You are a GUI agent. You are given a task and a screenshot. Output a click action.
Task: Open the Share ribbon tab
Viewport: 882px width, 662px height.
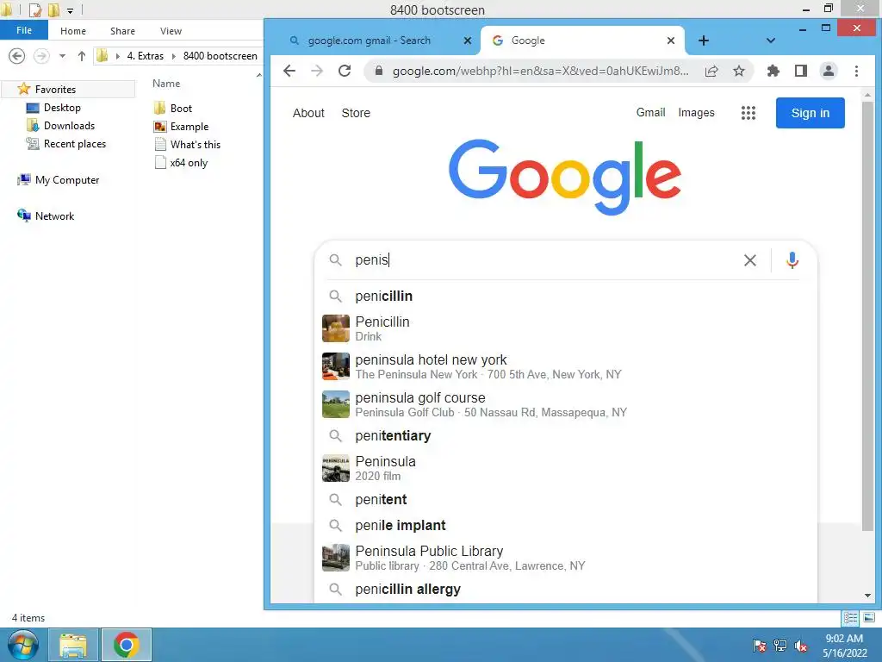122,31
